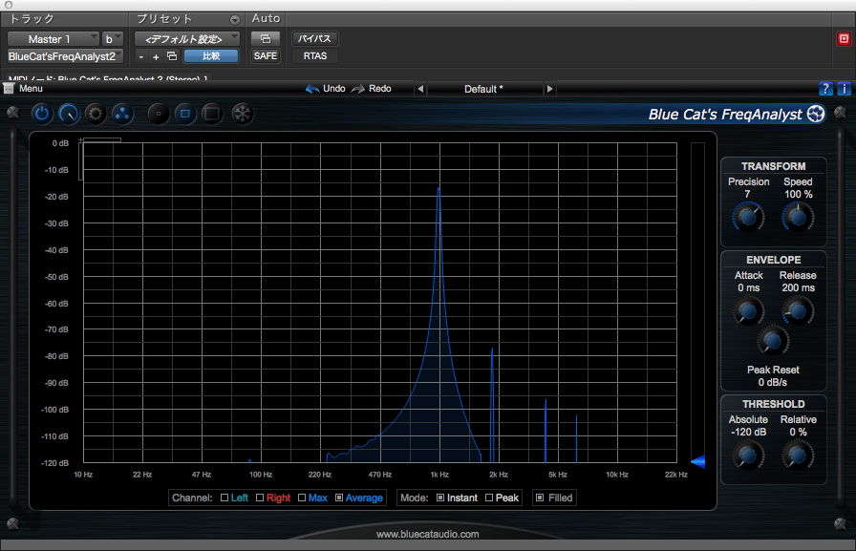Image resolution: width=856 pixels, height=551 pixels.
Task: Click the snowflake freeze icon
Action: point(242,114)
